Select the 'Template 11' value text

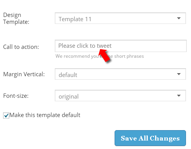75,19
